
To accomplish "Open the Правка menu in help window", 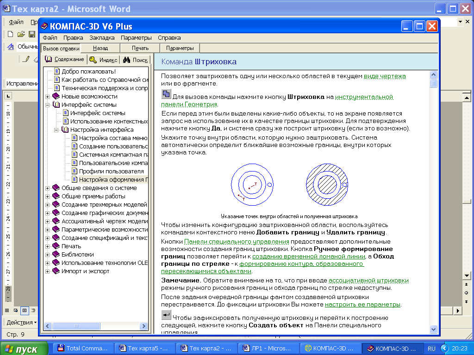I will tap(73, 38).
